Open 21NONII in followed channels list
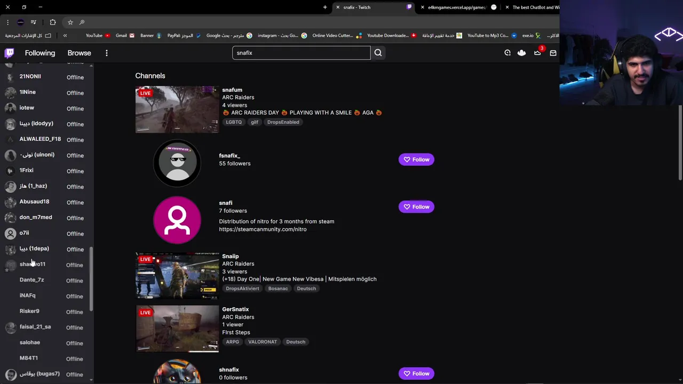This screenshot has width=683, height=384. [x=46, y=77]
